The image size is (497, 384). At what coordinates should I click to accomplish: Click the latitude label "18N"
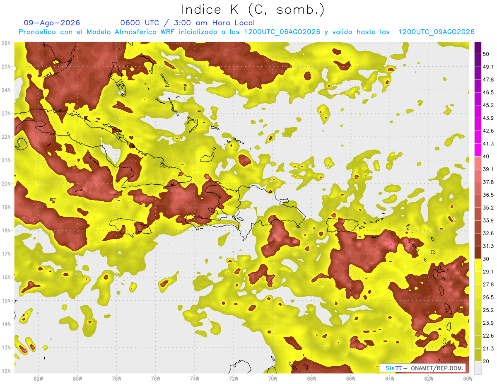6,230
